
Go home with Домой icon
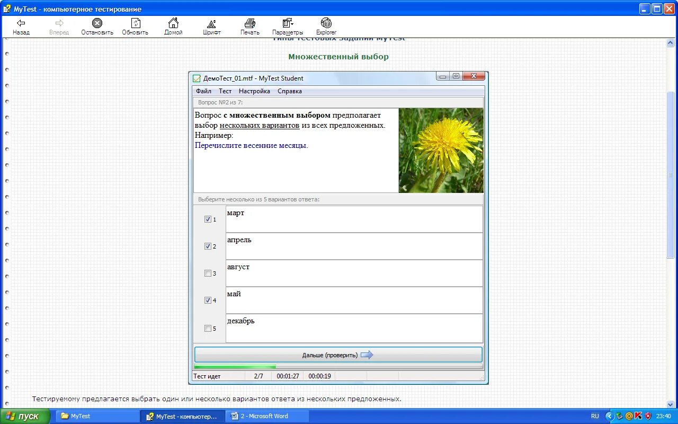point(173,23)
